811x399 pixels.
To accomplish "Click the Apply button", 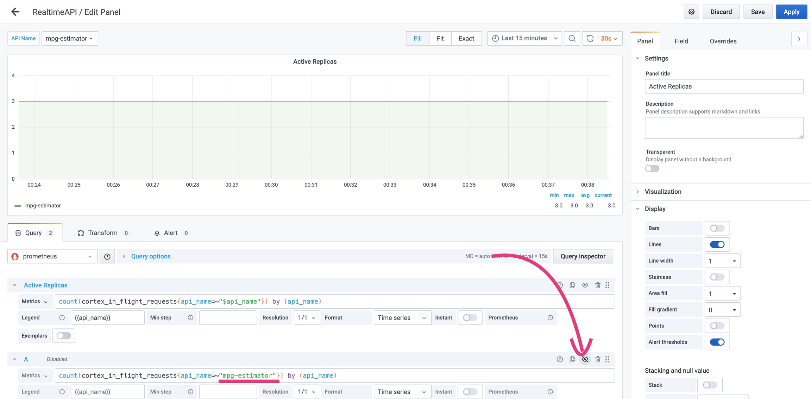I will [791, 12].
